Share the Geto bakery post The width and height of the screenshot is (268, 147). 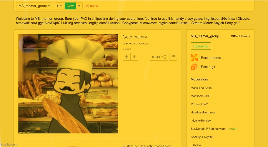(159, 57)
